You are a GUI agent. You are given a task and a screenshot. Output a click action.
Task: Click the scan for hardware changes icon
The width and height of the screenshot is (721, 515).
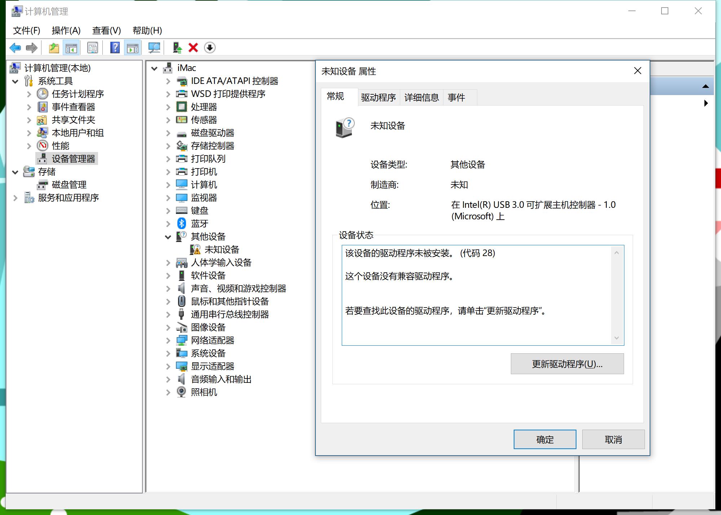click(154, 48)
